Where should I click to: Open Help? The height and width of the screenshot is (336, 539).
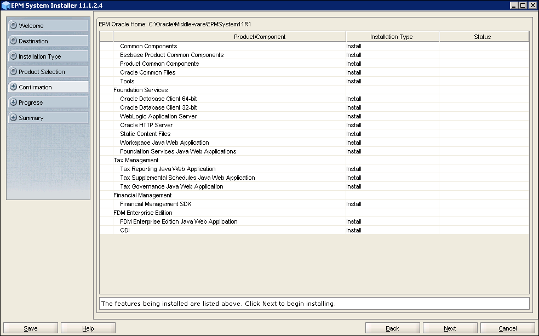click(88, 328)
